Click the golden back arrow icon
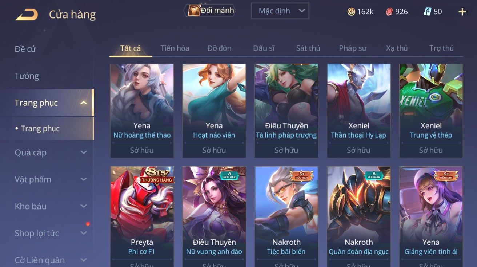Viewport: 477px width, 267px height. coord(26,15)
